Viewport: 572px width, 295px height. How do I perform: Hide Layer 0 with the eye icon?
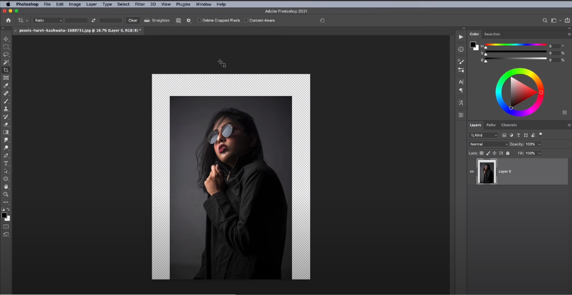coord(471,171)
